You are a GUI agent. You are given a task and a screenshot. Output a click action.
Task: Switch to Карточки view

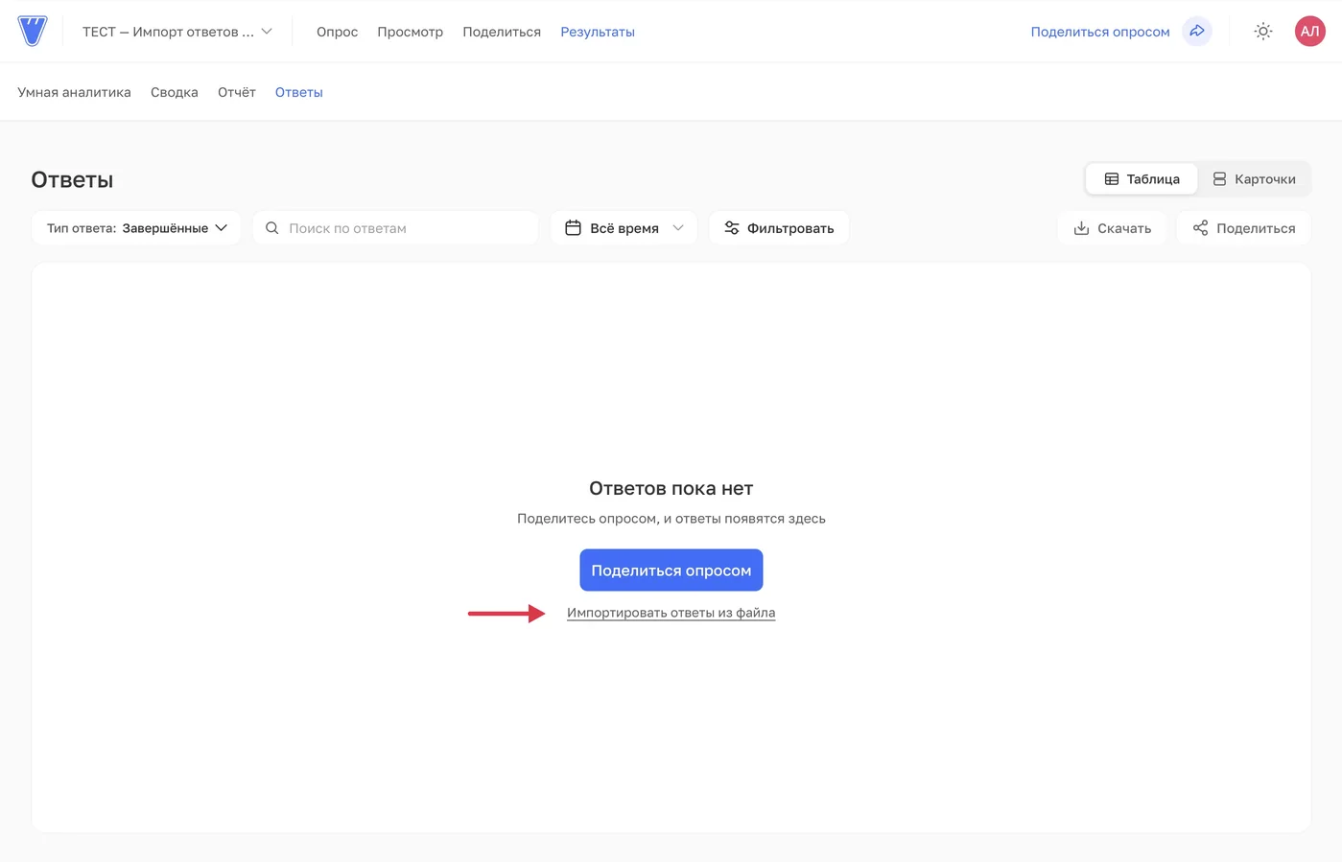(1254, 179)
